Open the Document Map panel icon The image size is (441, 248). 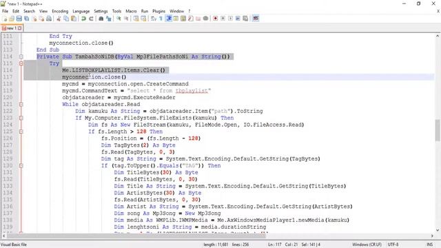pos(183,19)
